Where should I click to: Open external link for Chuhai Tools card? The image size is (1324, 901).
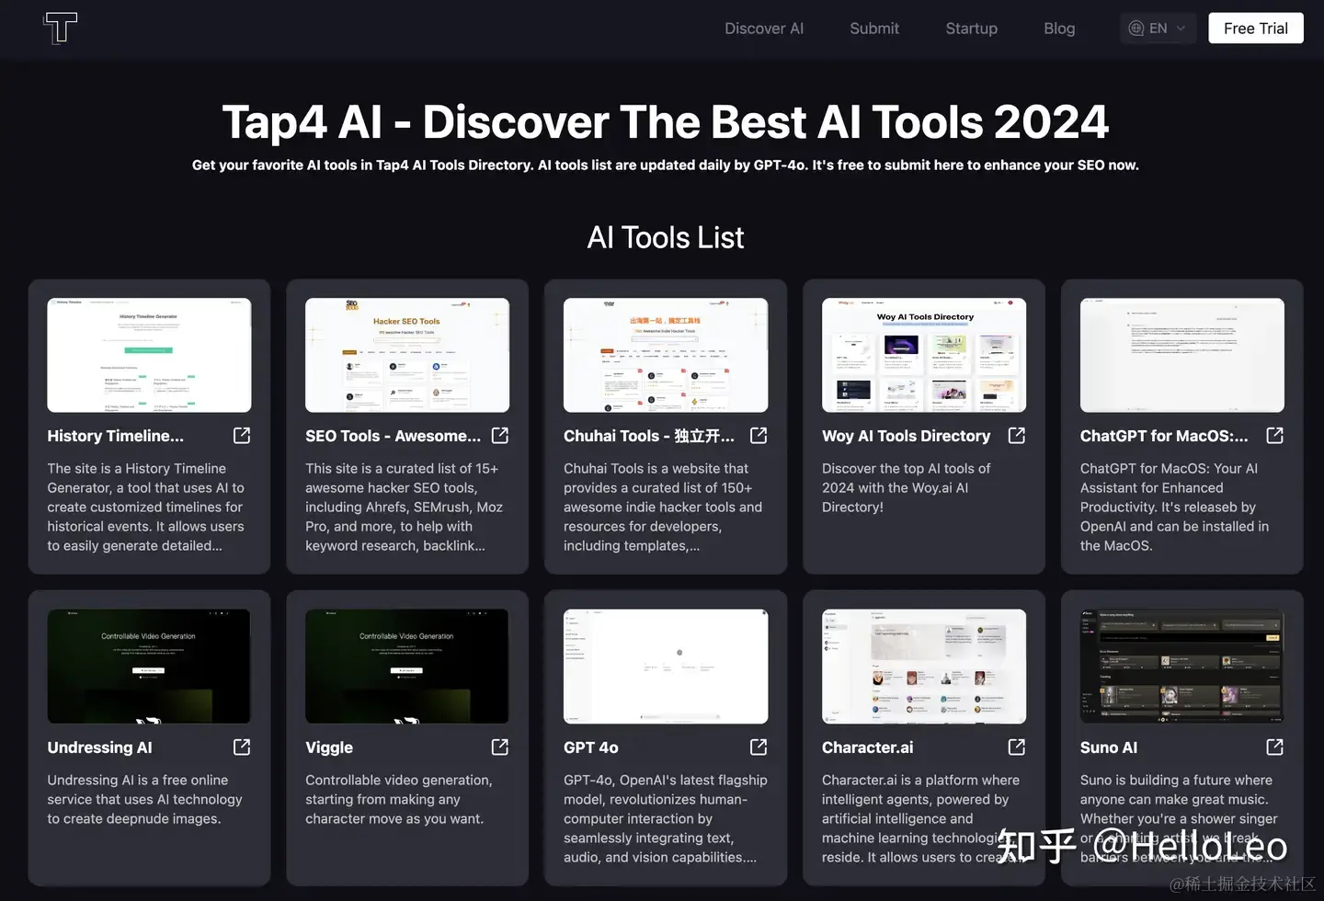759,436
